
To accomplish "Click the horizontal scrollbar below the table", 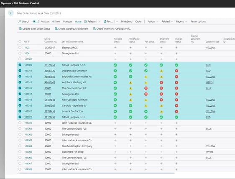I will (x=97, y=173).
